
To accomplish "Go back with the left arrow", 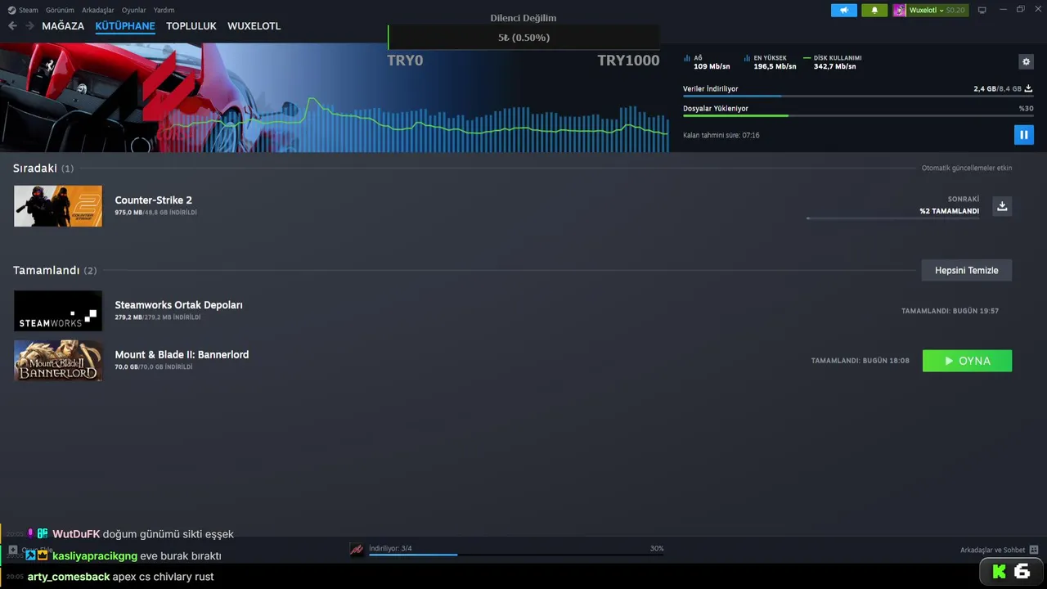I will pos(12,26).
